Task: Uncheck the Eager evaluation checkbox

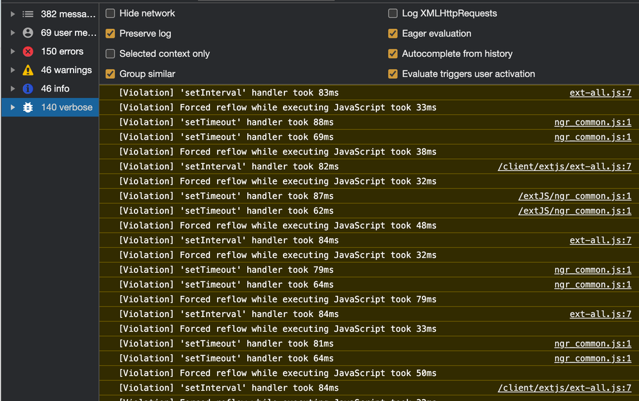Action: click(393, 33)
